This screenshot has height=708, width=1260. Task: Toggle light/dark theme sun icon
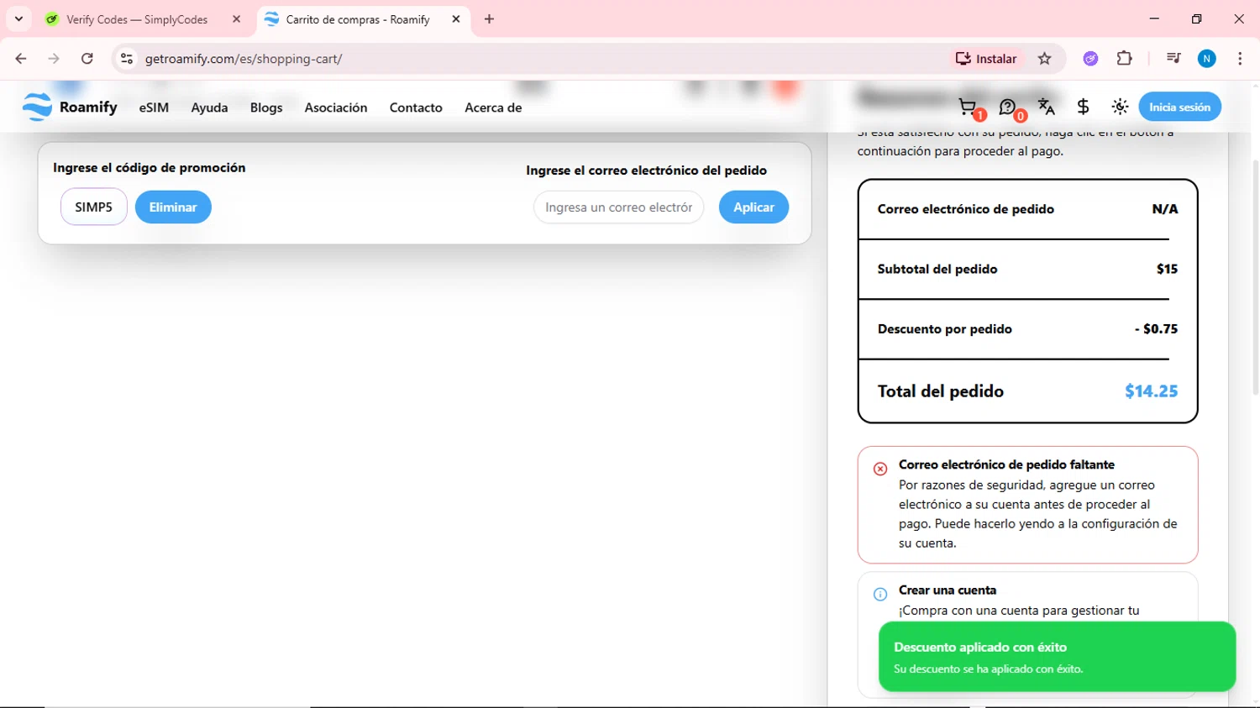pos(1120,107)
